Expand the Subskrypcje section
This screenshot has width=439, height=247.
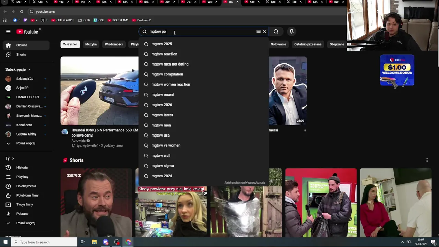pyautogui.click(x=18, y=69)
